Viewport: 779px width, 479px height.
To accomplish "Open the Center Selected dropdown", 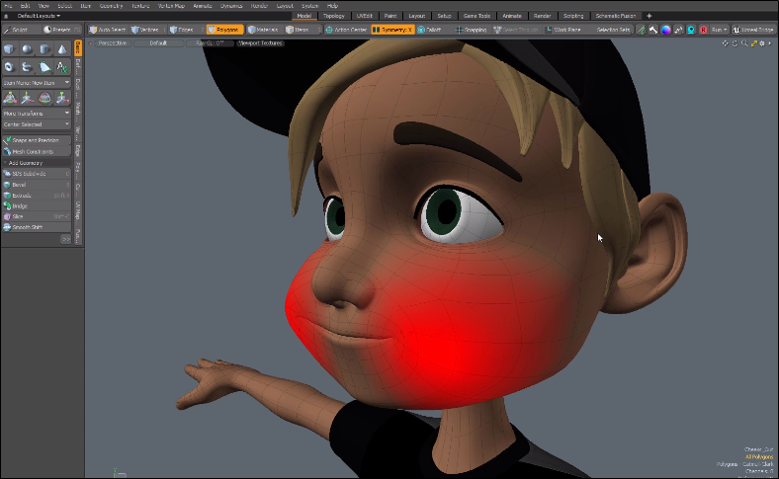I will pos(37,124).
